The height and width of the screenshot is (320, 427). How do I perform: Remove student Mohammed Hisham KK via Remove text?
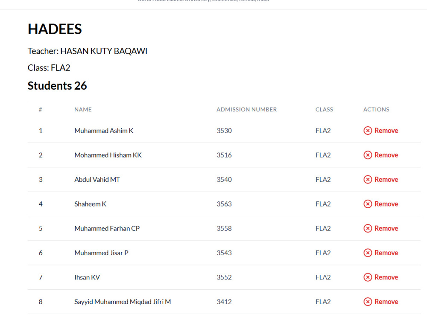point(386,155)
